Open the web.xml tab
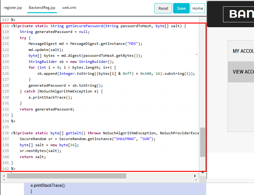This screenshot has height=195, width=254. [69, 8]
